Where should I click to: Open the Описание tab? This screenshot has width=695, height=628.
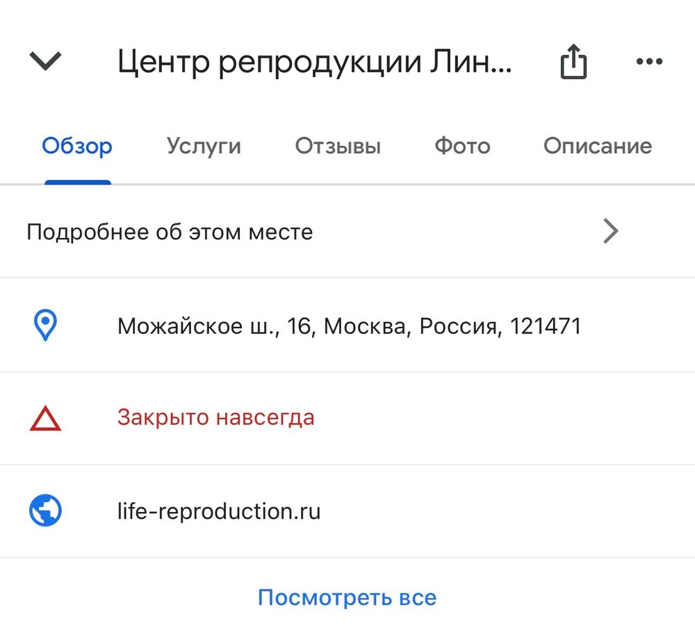(x=596, y=146)
